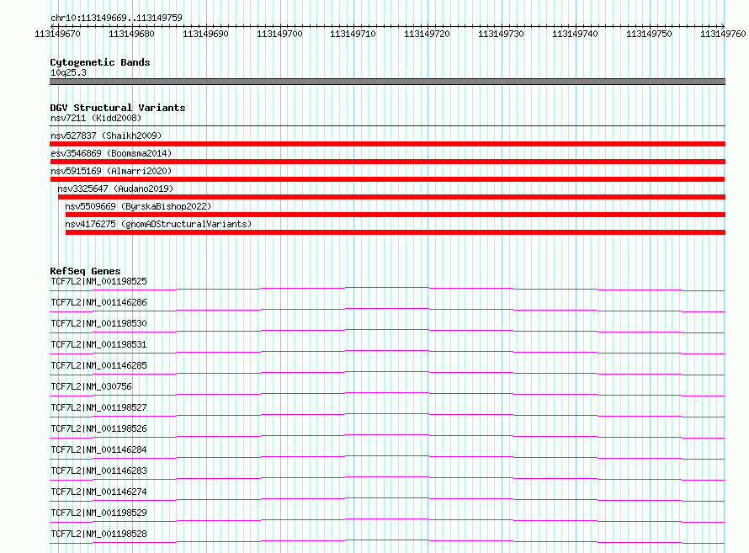Image resolution: width=749 pixels, height=553 pixels.
Task: Select variant nsv5509669 (ByrskaBishop2022) label
Action: [138, 206]
